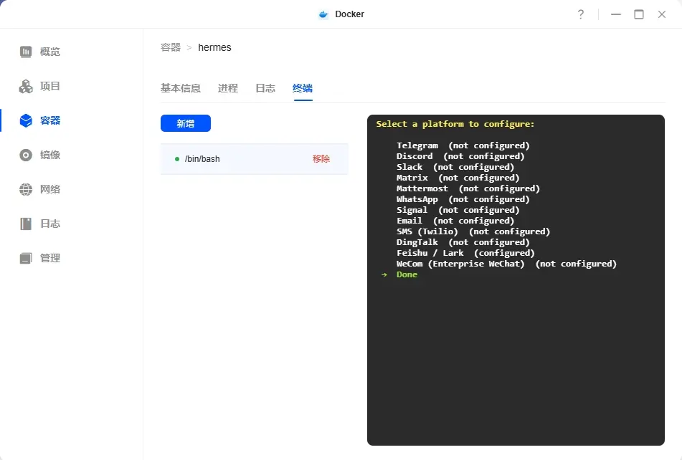
Task: Switch to the 日志 logs tab
Action: (265, 88)
